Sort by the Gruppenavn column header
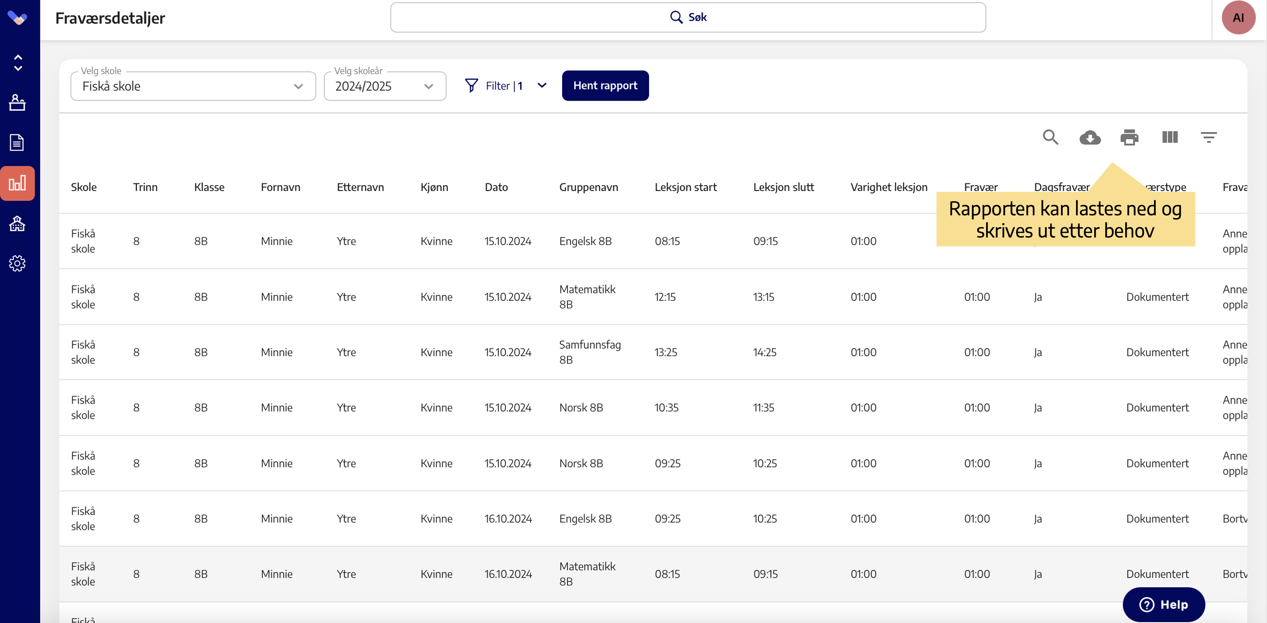This screenshot has width=1267, height=623. (x=588, y=187)
